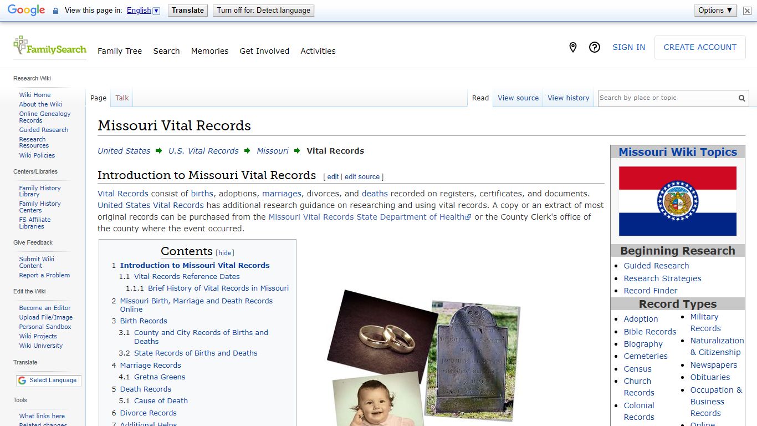Viewport: 757px width, 426px height.
Task: Click the Google logo in translate bar
Action: click(27, 11)
